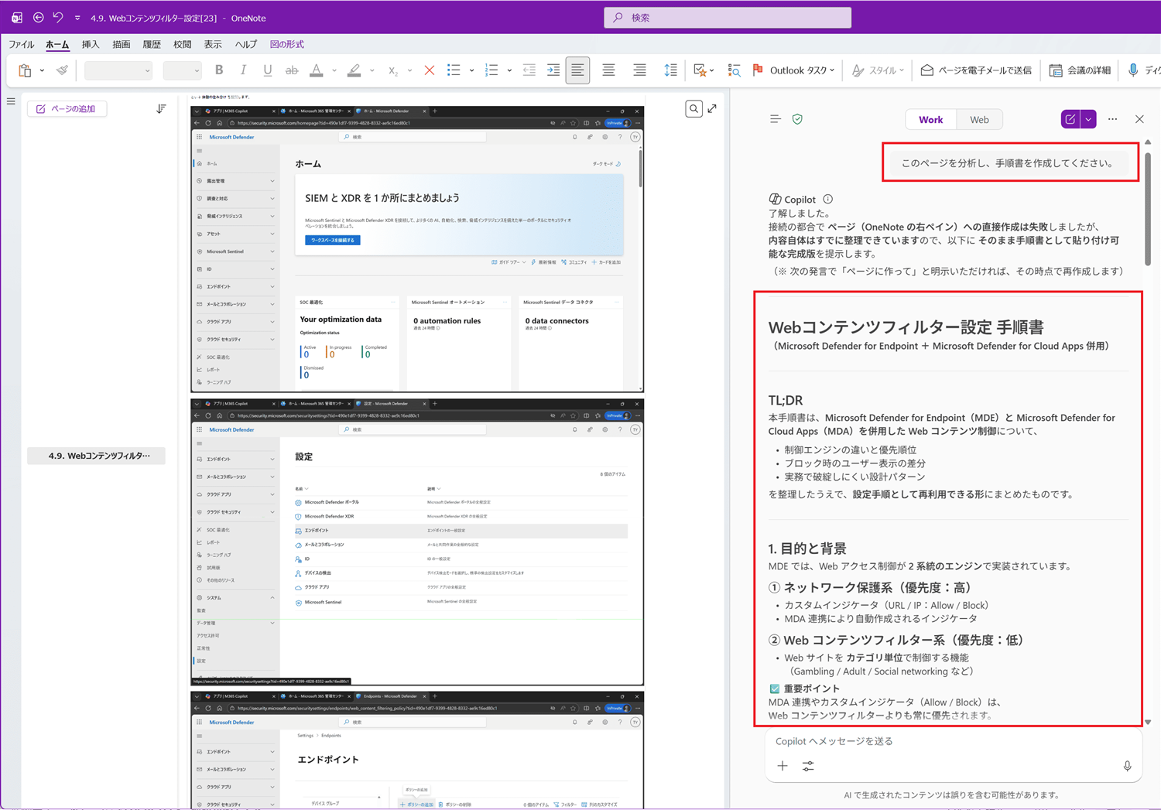Toggle navigation pane hamburger icon
The image size is (1161, 810).
pos(11,101)
